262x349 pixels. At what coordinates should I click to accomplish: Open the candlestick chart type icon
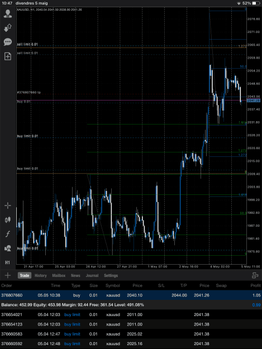pos(8,219)
